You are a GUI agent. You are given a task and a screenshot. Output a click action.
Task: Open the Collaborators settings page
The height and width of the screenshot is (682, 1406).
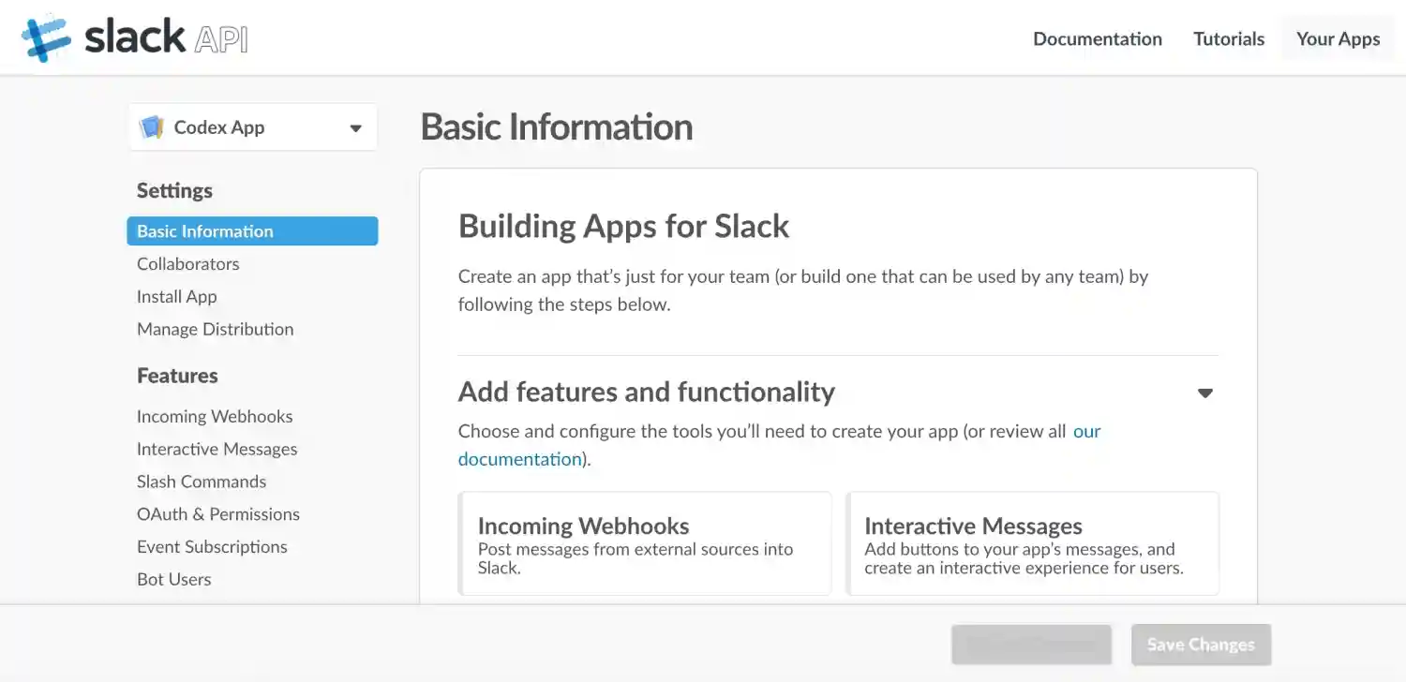coord(188,264)
